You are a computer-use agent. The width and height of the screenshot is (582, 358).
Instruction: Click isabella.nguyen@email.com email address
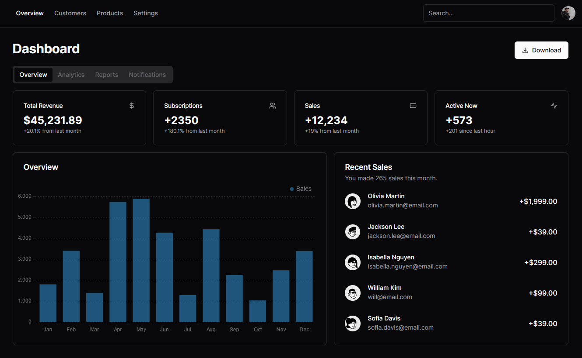[x=407, y=266]
